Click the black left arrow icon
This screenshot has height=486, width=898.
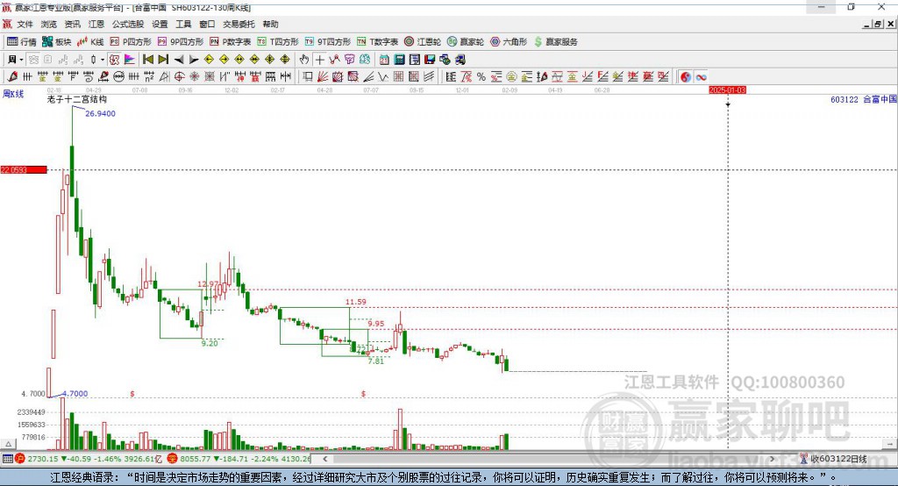coord(179,60)
